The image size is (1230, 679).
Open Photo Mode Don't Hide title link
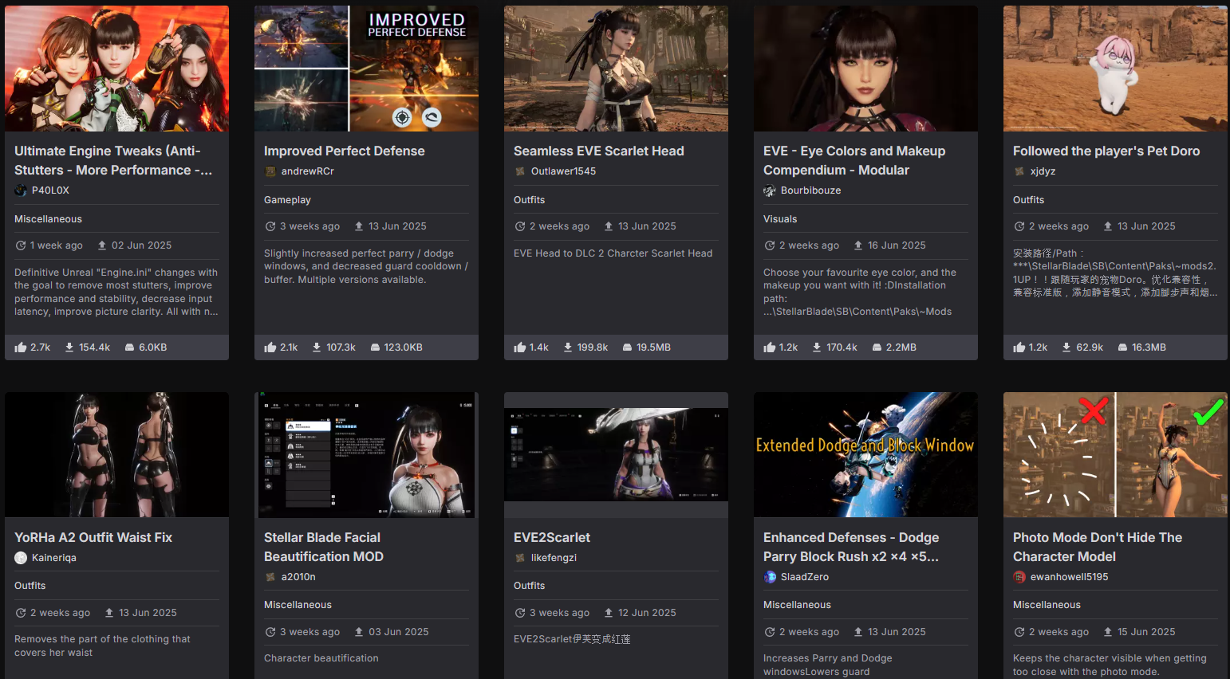tap(1098, 547)
